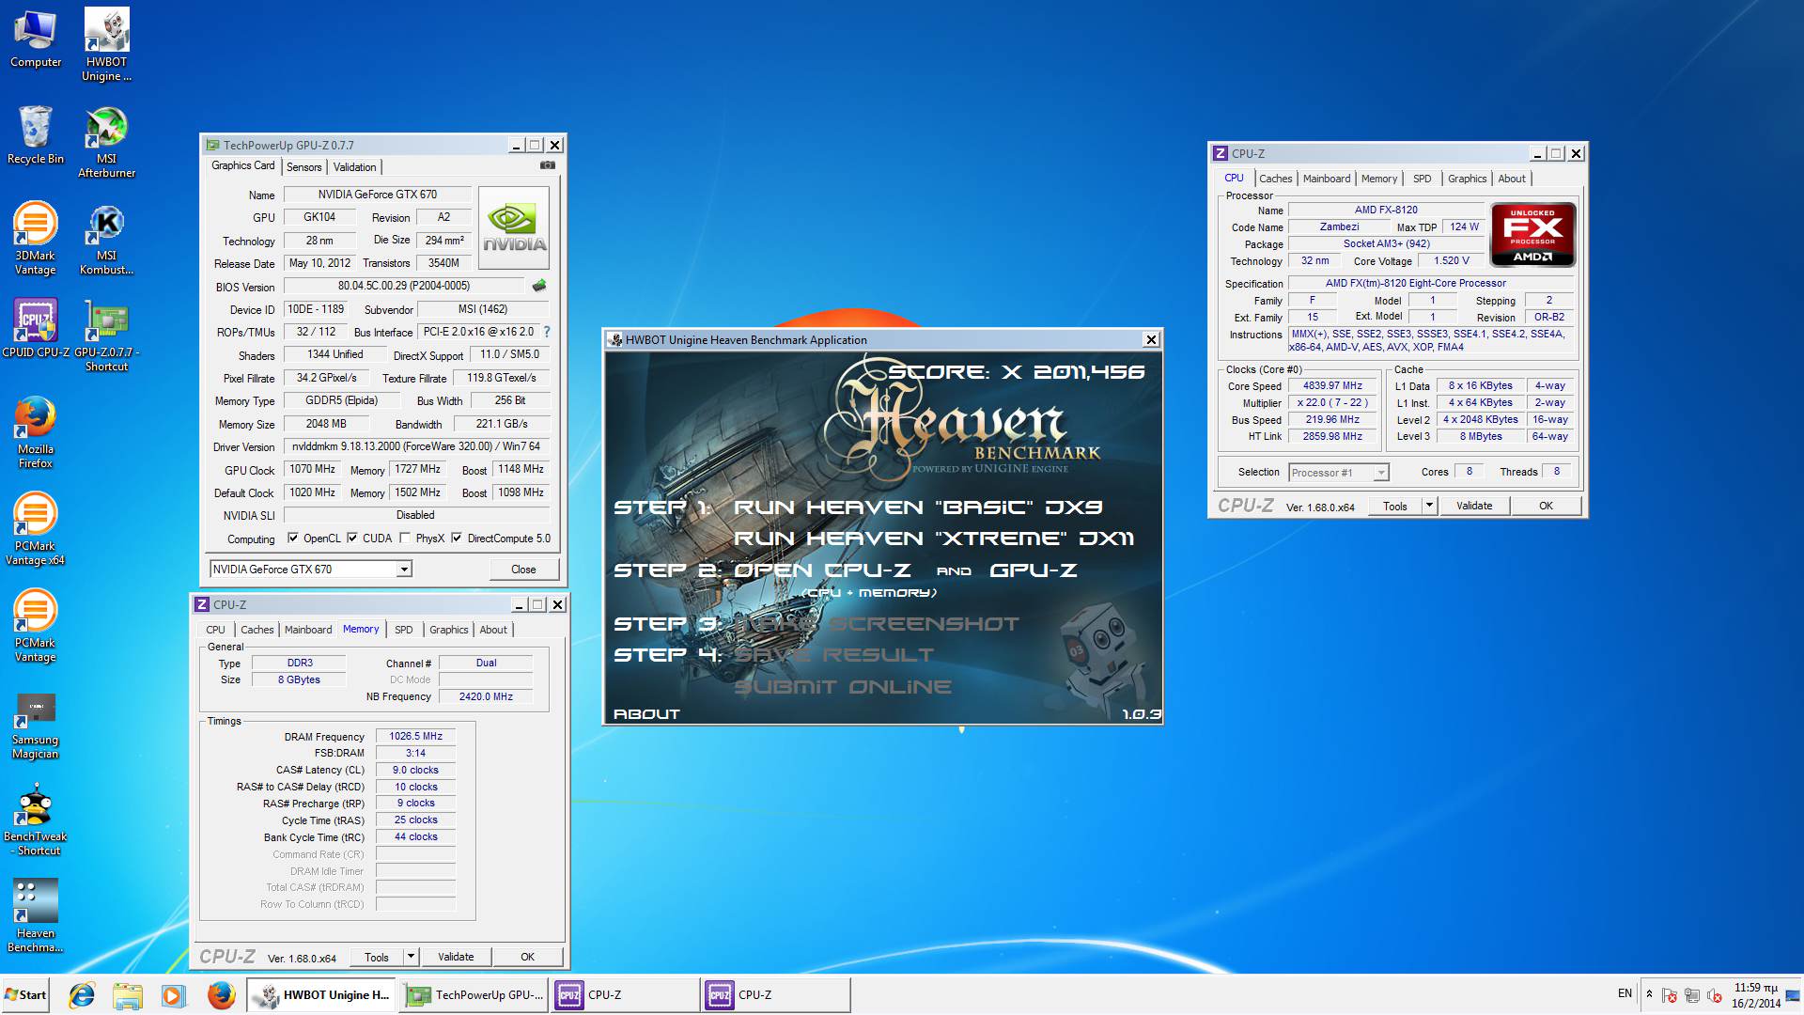
Task: Open Internet Explorer from taskbar
Action: coord(83,994)
